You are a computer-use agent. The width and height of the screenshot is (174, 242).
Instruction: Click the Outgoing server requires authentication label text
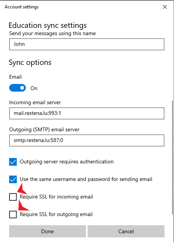click(x=67, y=162)
